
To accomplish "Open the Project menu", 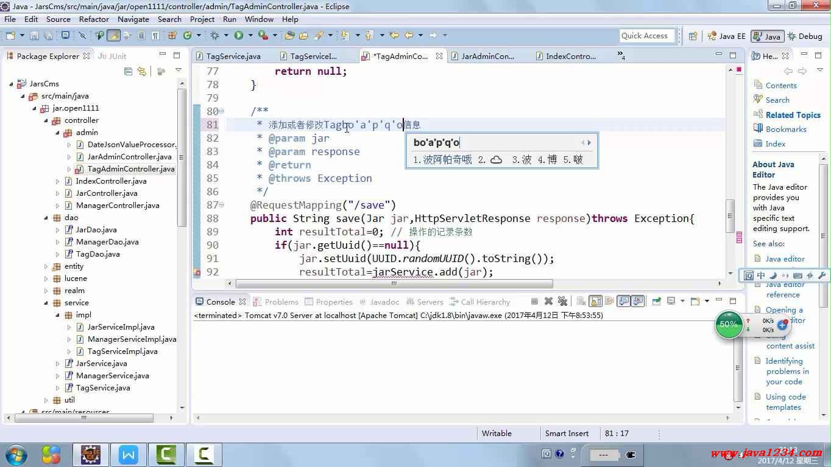I will pyautogui.click(x=202, y=19).
